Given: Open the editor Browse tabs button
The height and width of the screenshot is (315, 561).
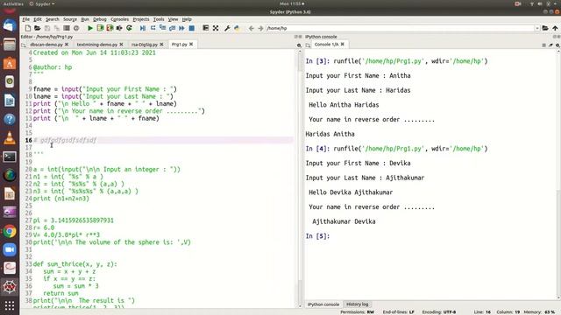Looking at the screenshot, I should [x=24, y=45].
